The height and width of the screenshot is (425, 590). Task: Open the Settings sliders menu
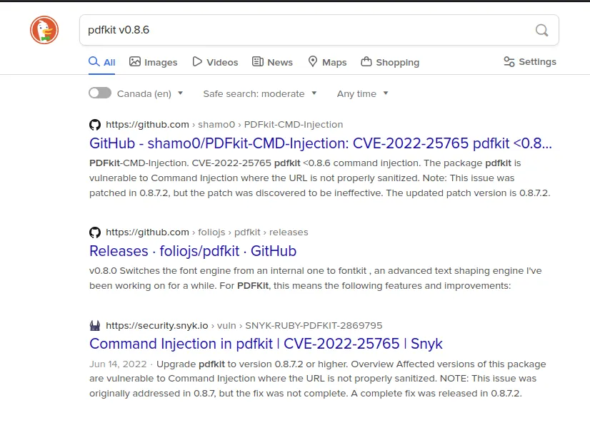(529, 62)
